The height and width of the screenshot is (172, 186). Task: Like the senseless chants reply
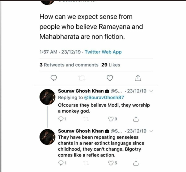[x=112, y=162]
